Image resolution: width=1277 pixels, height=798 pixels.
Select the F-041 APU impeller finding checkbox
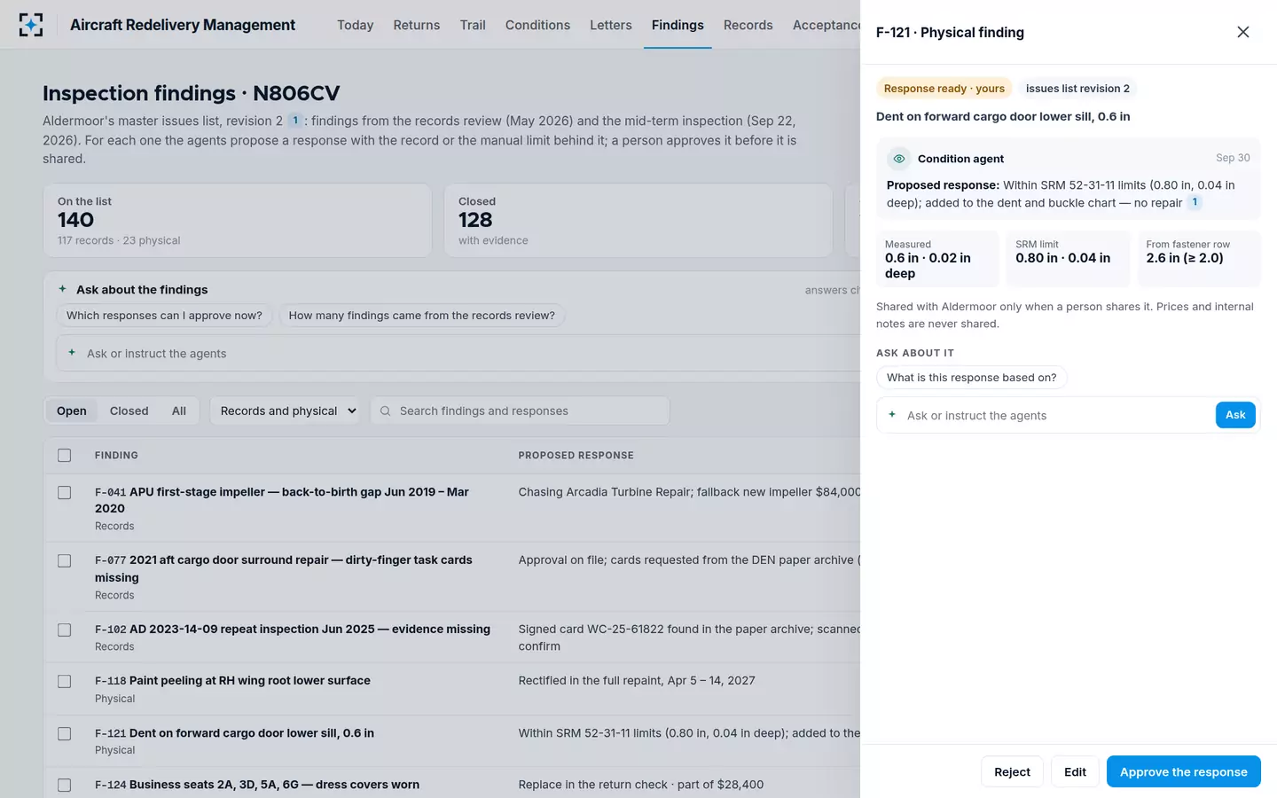click(64, 492)
